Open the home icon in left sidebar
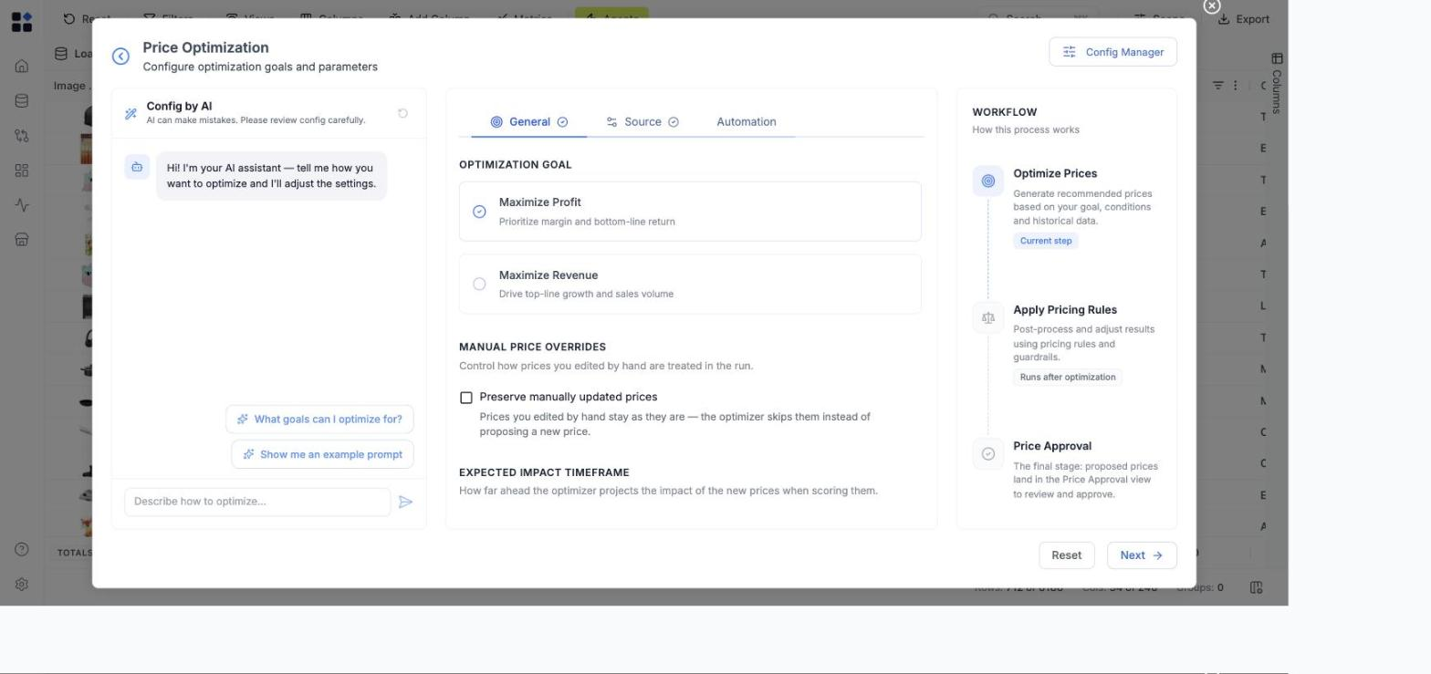 click(22, 66)
